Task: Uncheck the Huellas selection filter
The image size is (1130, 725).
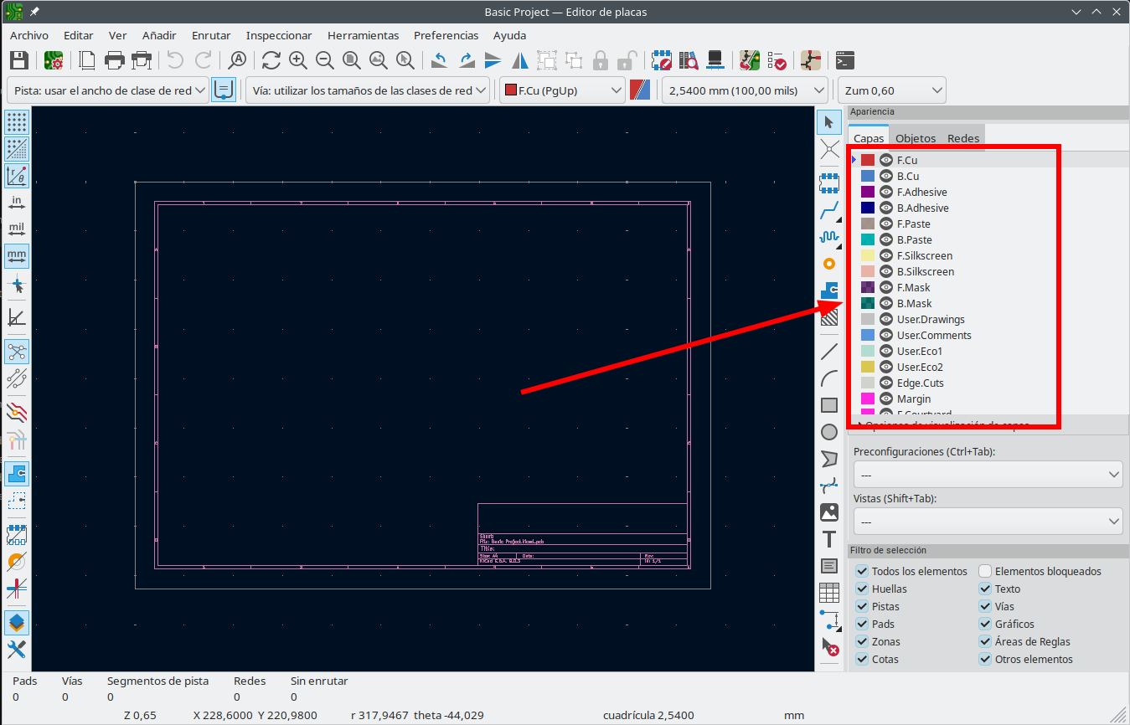Action: point(862,589)
